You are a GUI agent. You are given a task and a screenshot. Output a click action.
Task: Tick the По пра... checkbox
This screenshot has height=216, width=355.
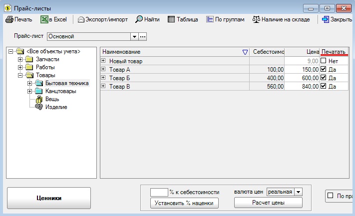(x=331, y=196)
